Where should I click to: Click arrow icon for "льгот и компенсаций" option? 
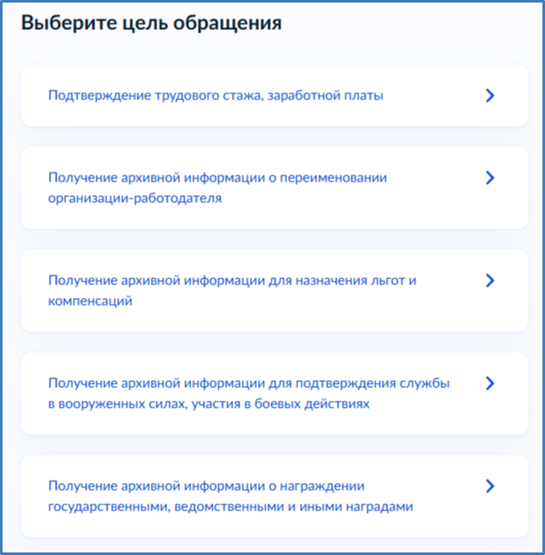click(x=489, y=280)
